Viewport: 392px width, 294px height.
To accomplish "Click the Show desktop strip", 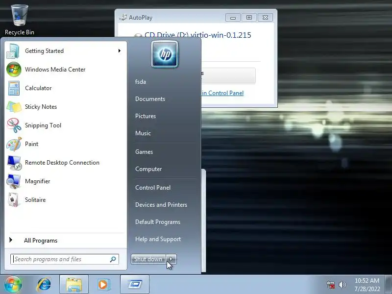I will (x=388, y=285).
